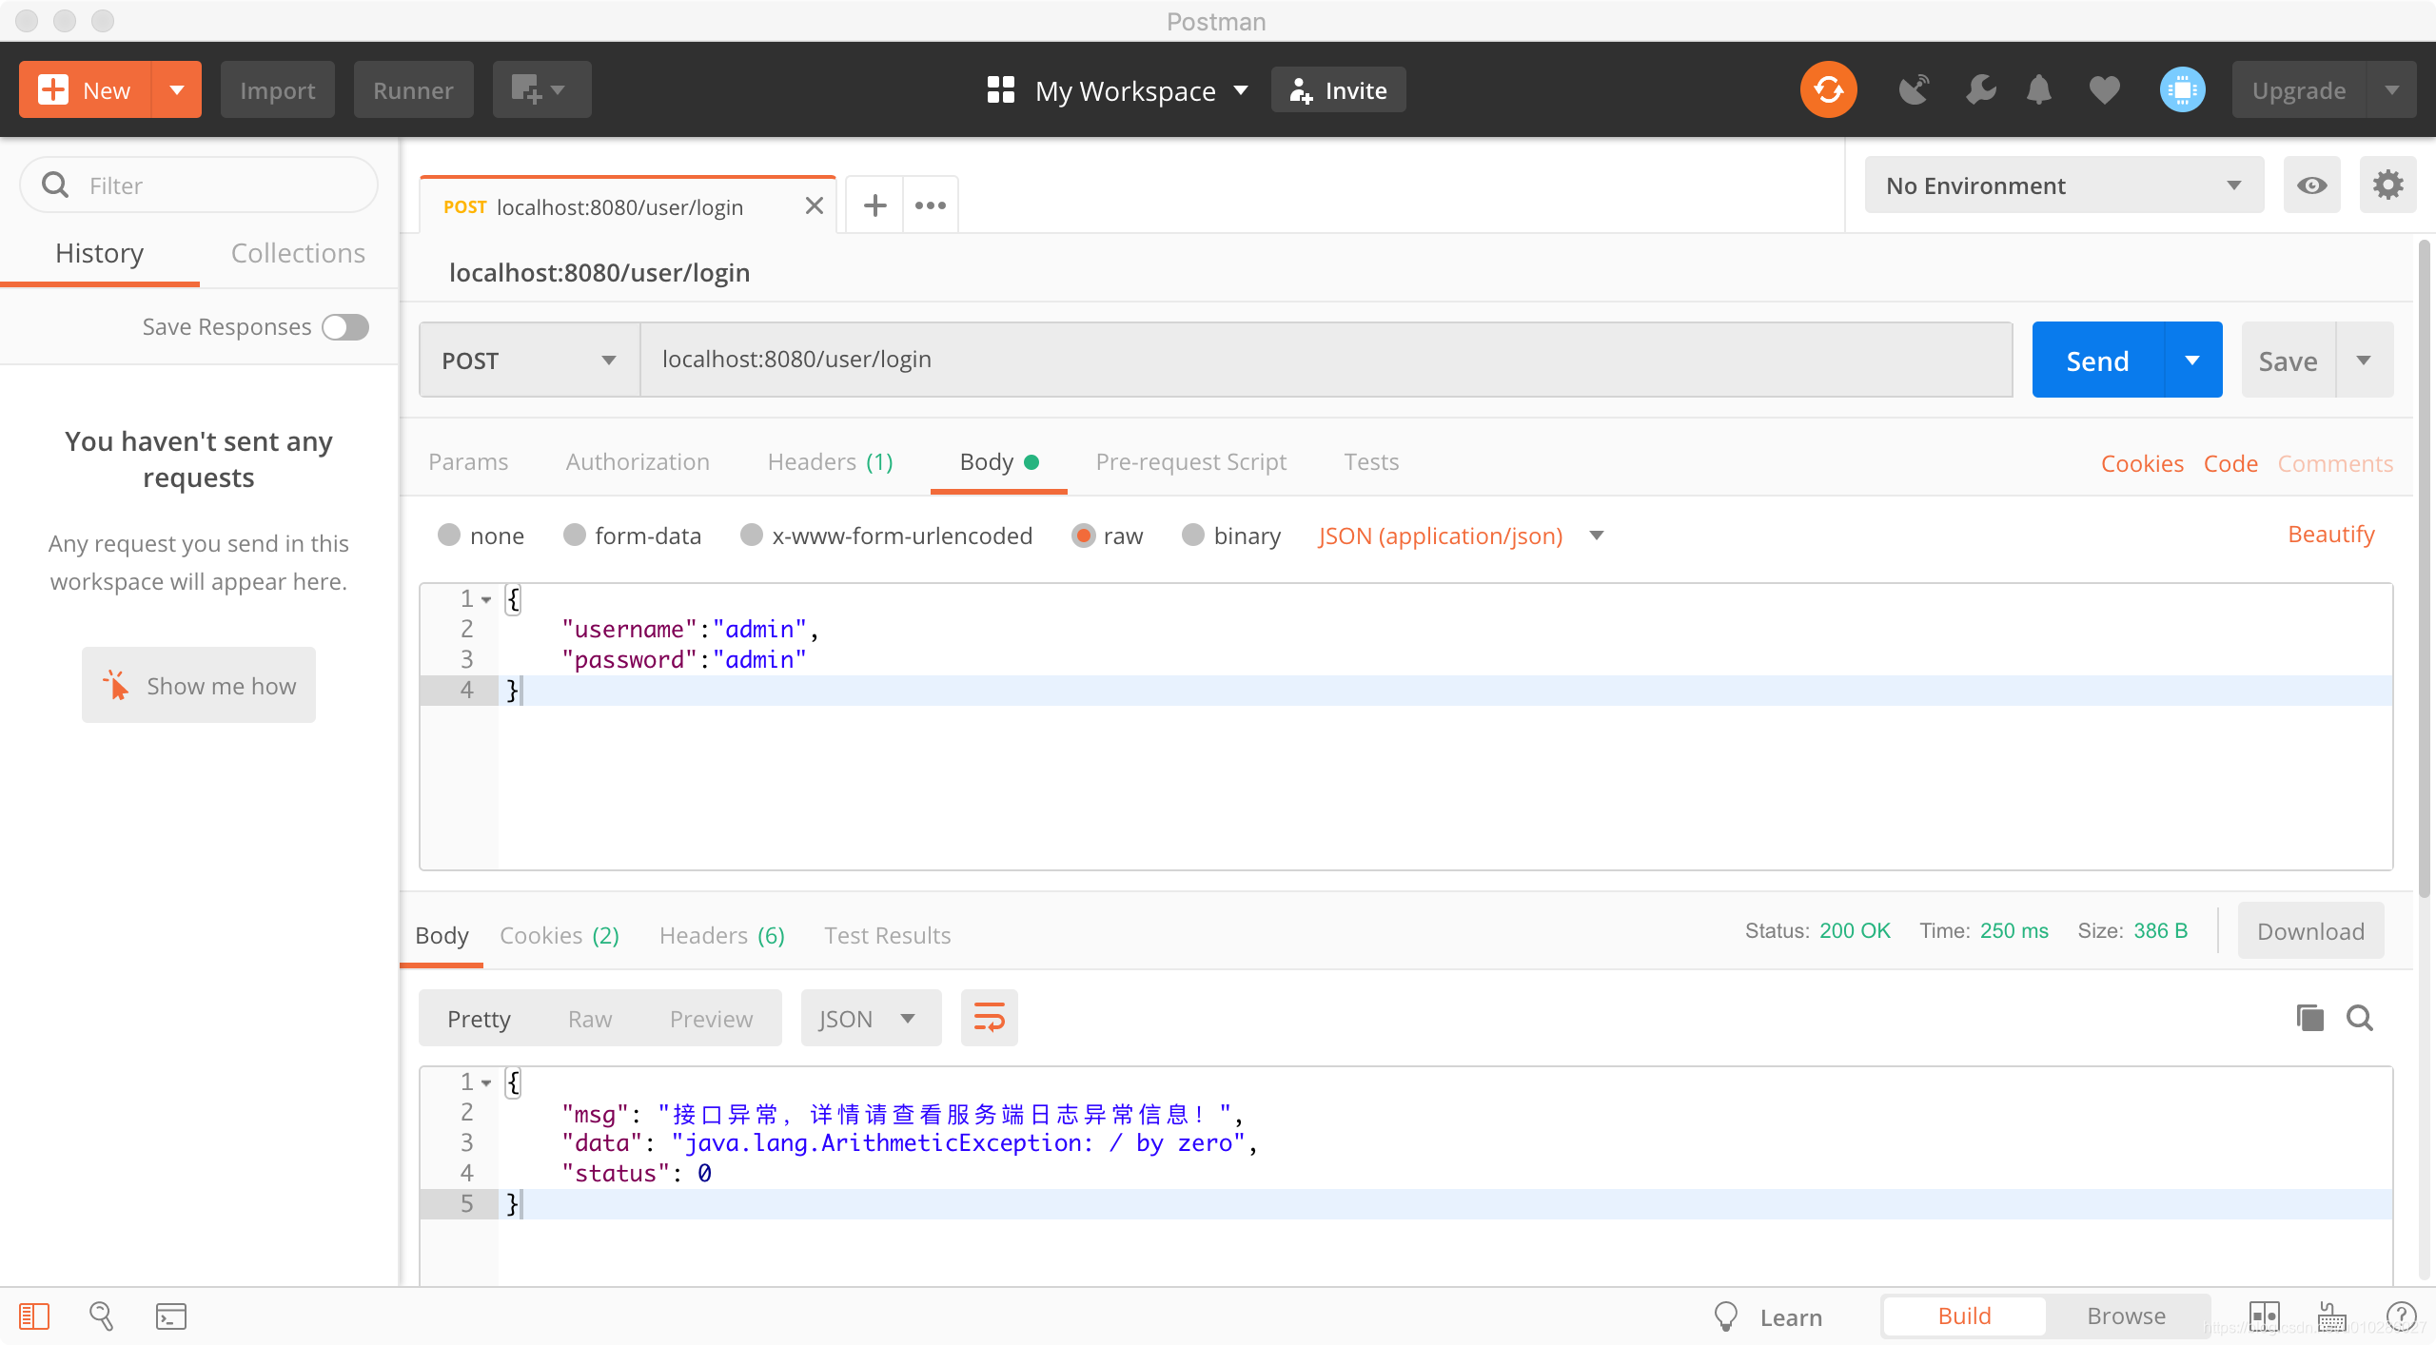Toggle Save Responses switch

click(344, 326)
